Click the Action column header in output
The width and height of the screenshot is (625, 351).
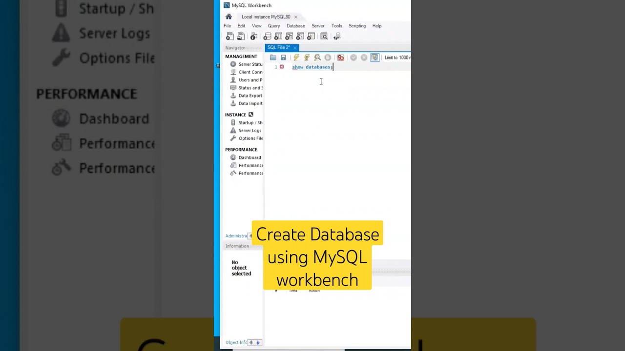[x=314, y=291]
